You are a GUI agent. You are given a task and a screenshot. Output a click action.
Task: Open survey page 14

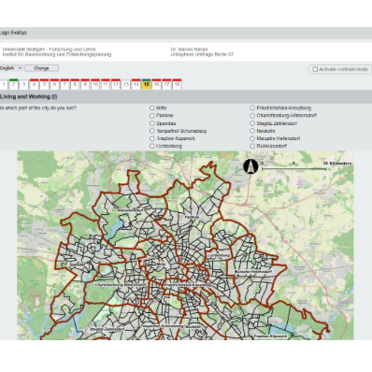(x=136, y=84)
